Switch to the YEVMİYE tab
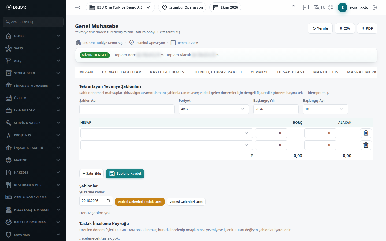Screen dimensions: 386x241 point(259,72)
